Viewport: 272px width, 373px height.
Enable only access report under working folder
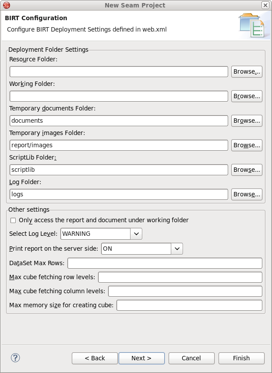pyautogui.click(x=13, y=220)
